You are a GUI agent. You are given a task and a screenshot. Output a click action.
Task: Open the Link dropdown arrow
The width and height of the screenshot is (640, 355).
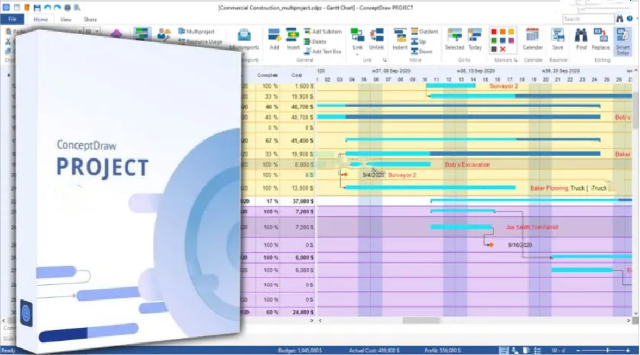(358, 53)
